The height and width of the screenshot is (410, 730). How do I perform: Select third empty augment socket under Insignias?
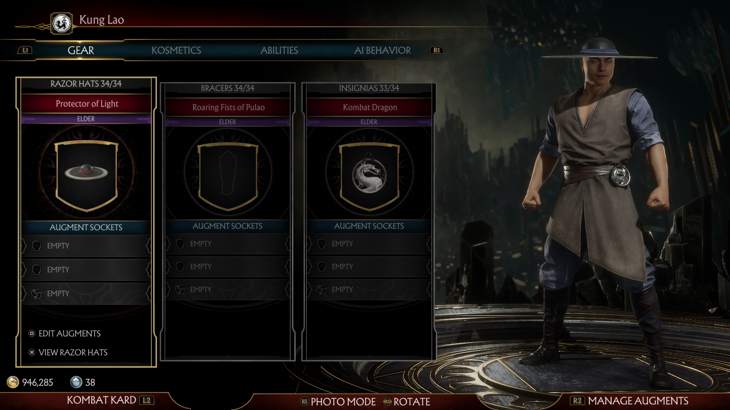coord(369,289)
